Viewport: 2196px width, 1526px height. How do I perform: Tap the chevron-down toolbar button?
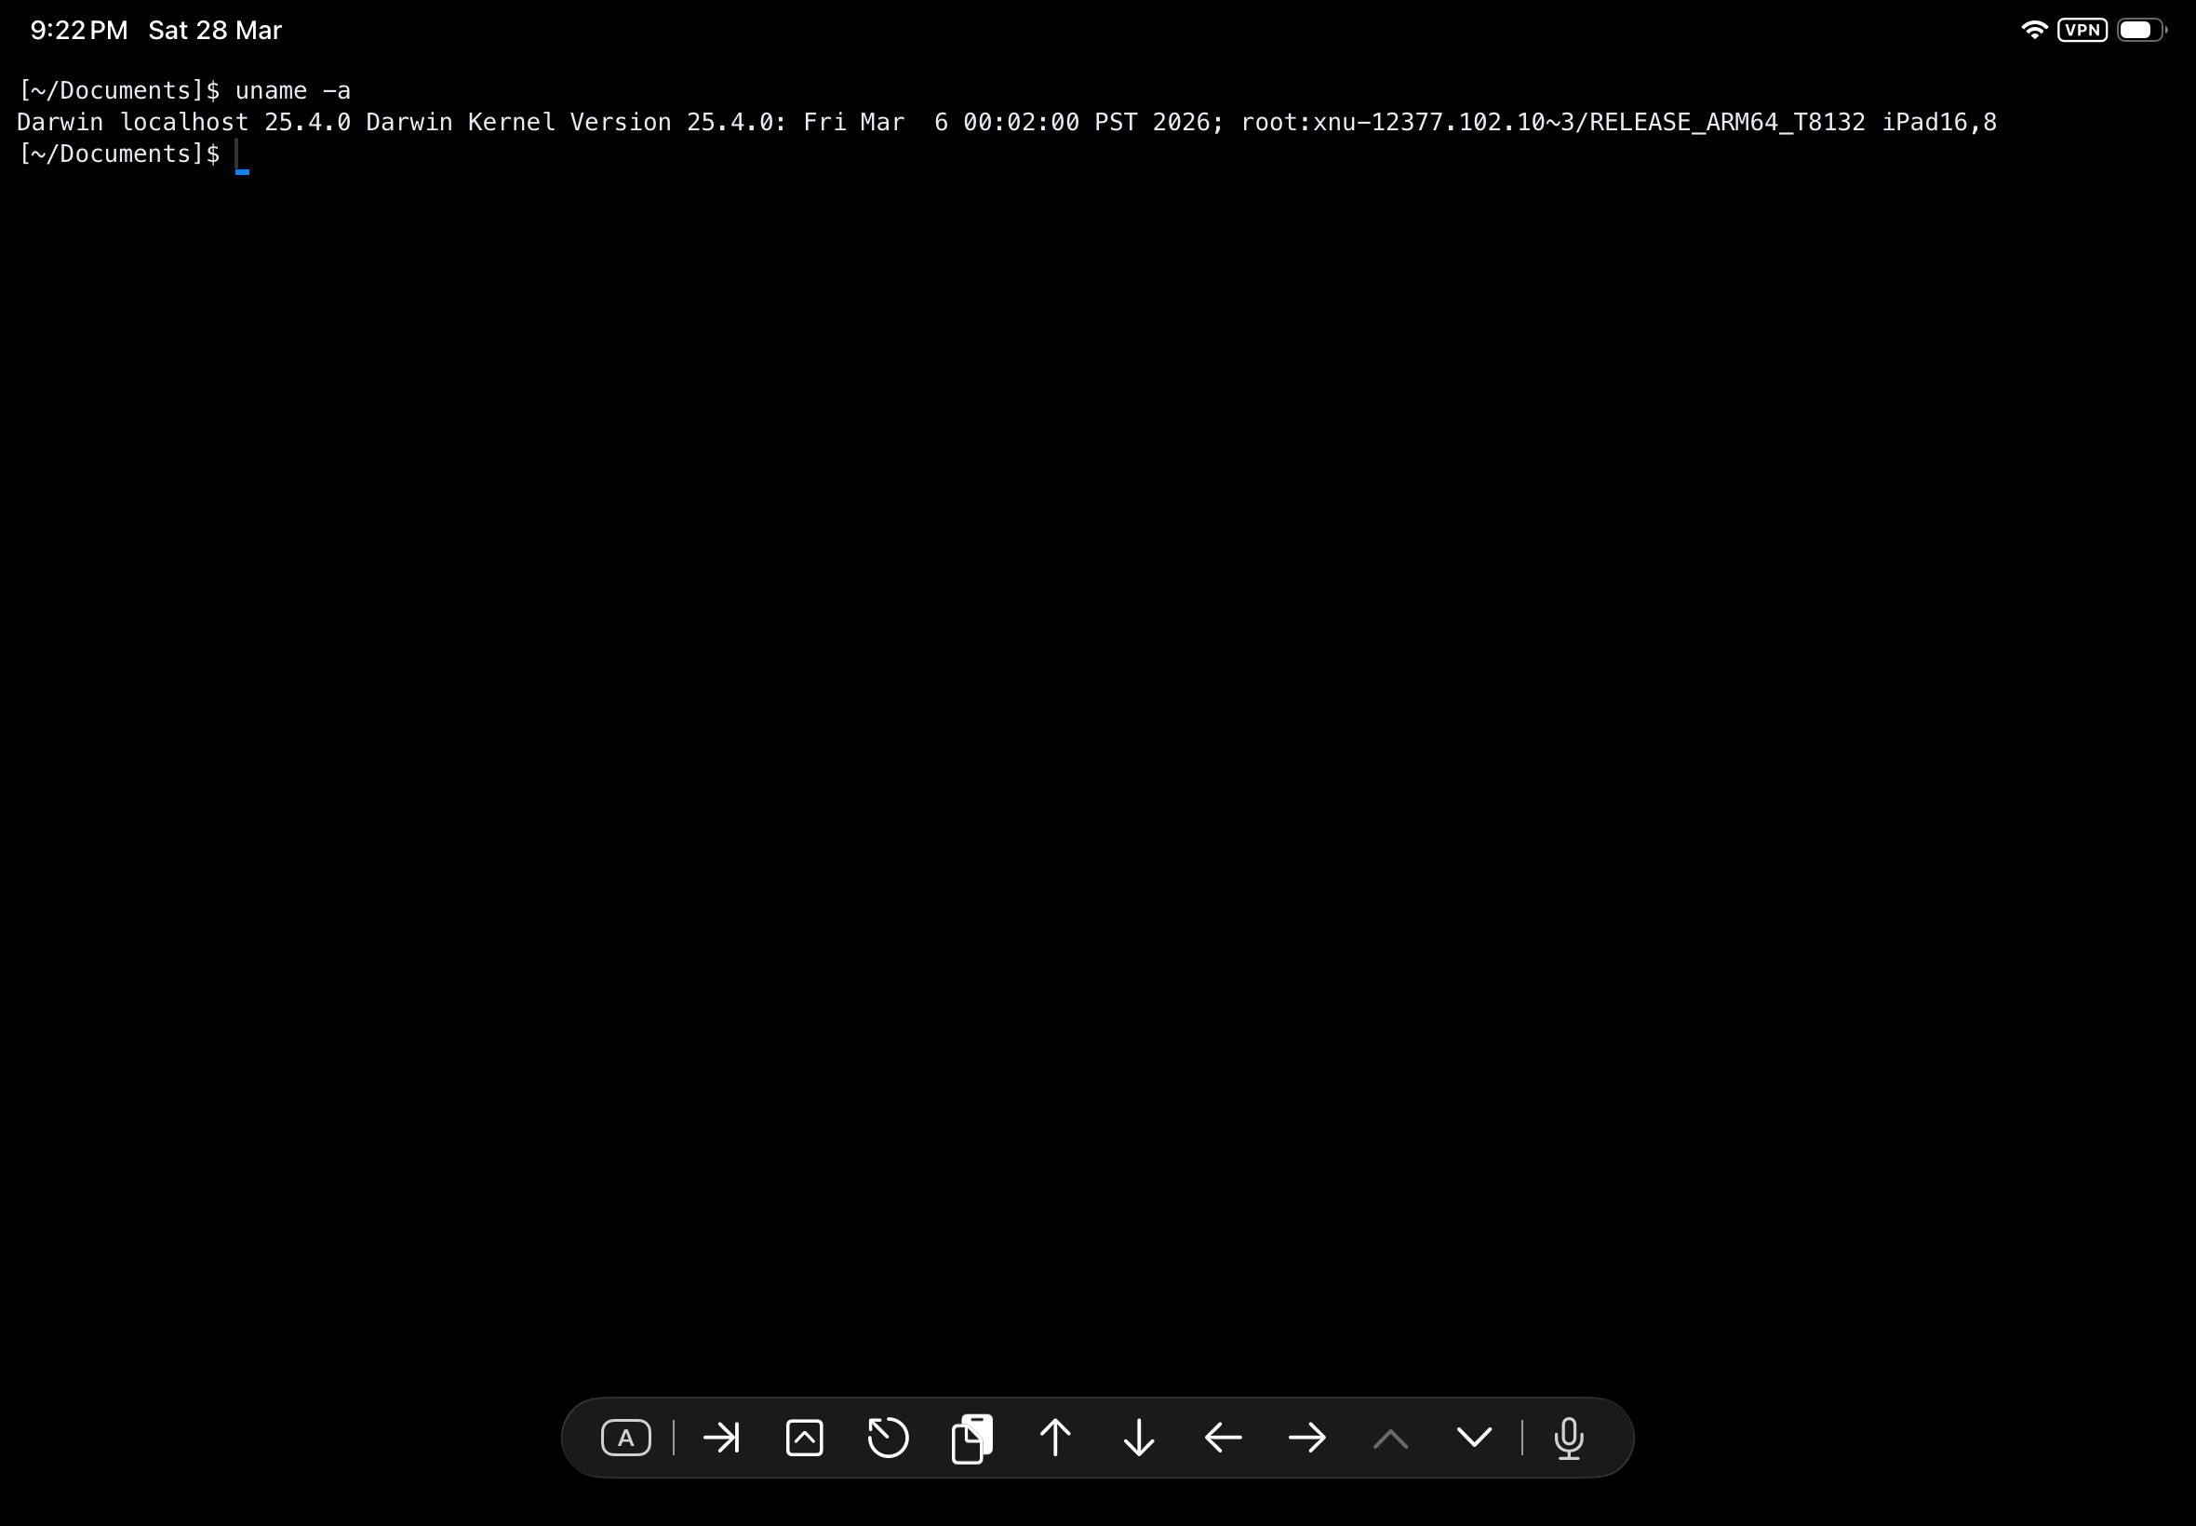click(1473, 1437)
